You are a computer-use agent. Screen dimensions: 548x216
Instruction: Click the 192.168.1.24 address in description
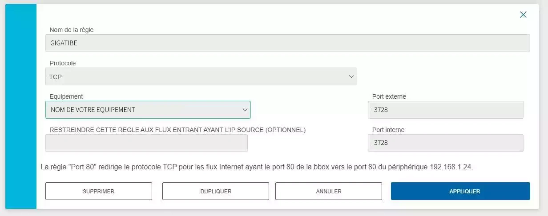click(451, 168)
